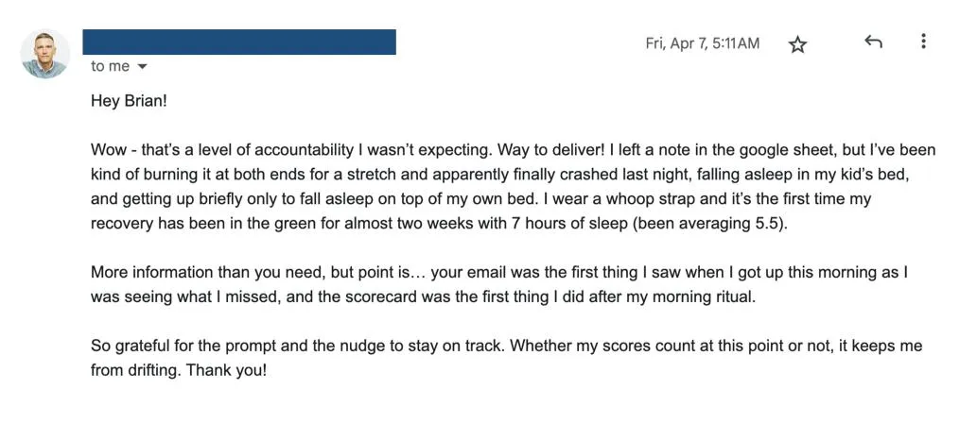Click the sender's profile photo avatar
The image size is (977, 440).
[x=44, y=53]
